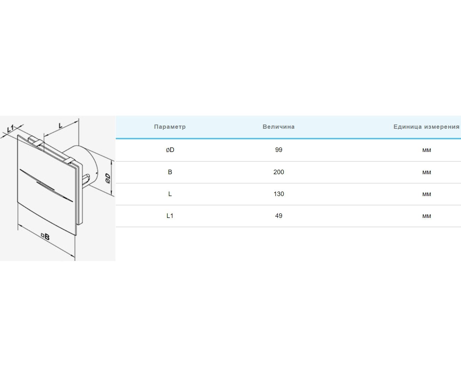Click the Величина column header

tap(279, 127)
